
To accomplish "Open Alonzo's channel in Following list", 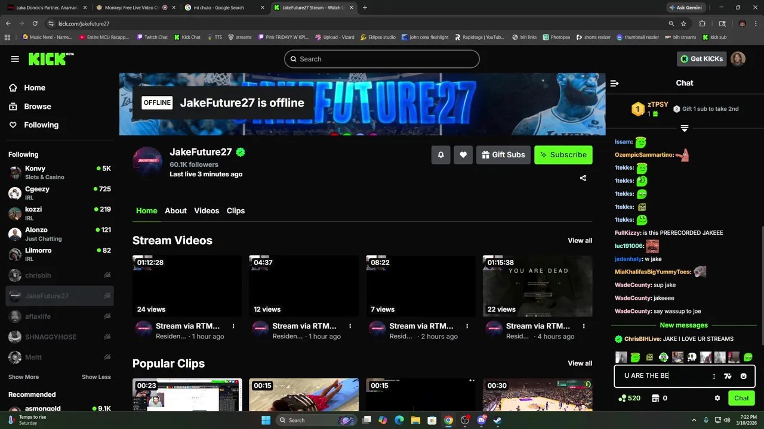I will click(x=60, y=234).
